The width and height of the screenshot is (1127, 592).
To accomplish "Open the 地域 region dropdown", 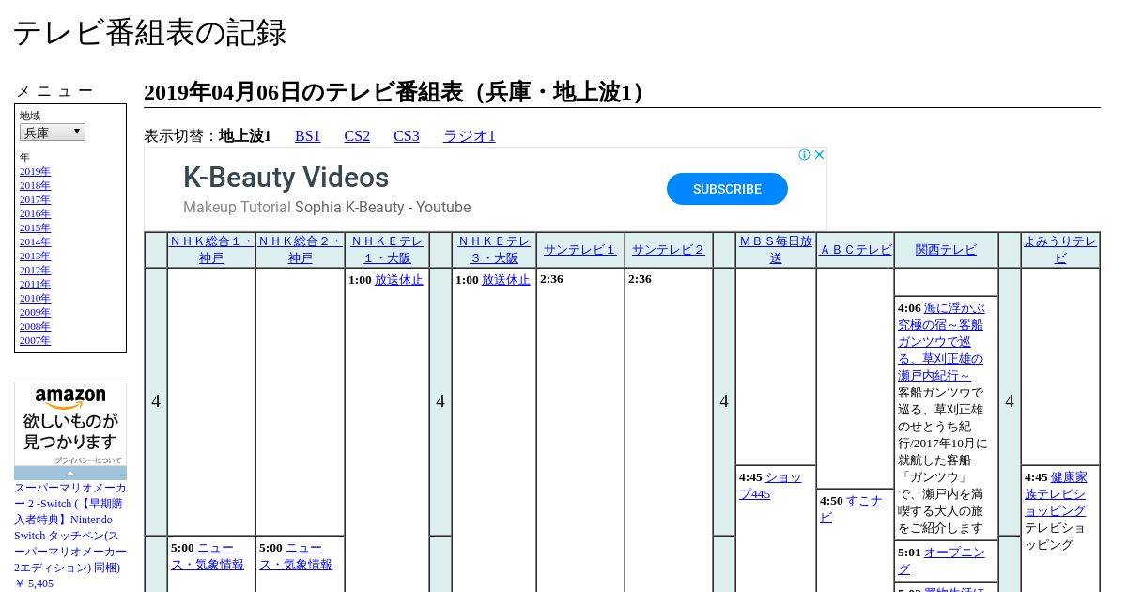I will tap(53, 132).
